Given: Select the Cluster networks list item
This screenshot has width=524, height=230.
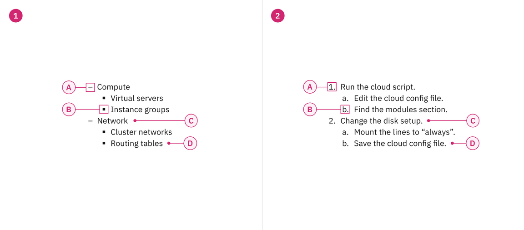Looking at the screenshot, I should [x=141, y=132].
